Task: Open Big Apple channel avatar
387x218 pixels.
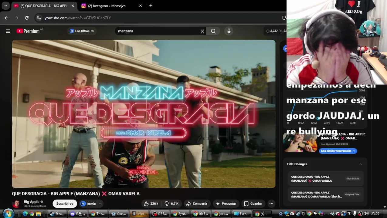Action: (16, 204)
